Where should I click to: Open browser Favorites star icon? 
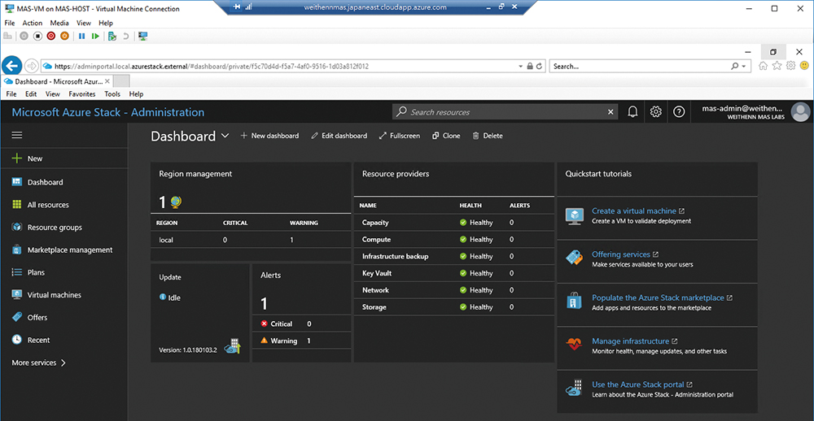tap(777, 66)
